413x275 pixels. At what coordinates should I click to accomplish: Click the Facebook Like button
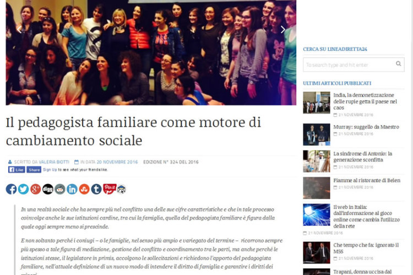click(x=17, y=170)
